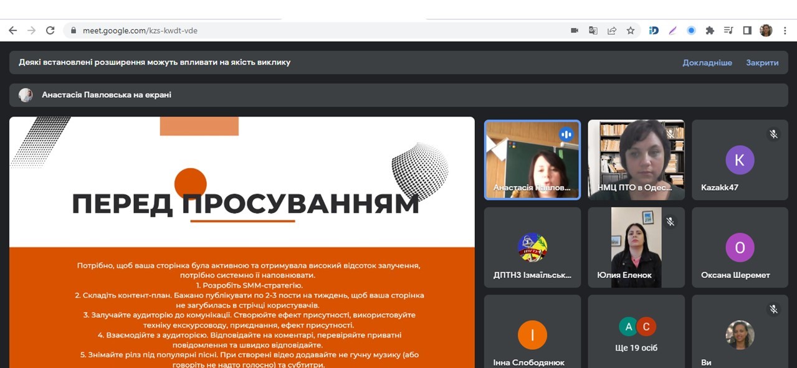The height and width of the screenshot is (368, 797).
Task: Click the share page icon in address bar
Action: [612, 31]
